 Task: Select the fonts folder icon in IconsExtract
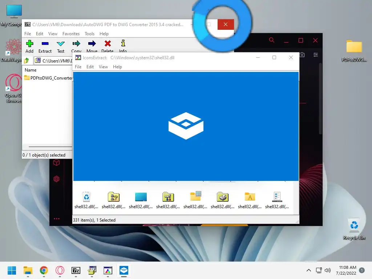pos(250,200)
